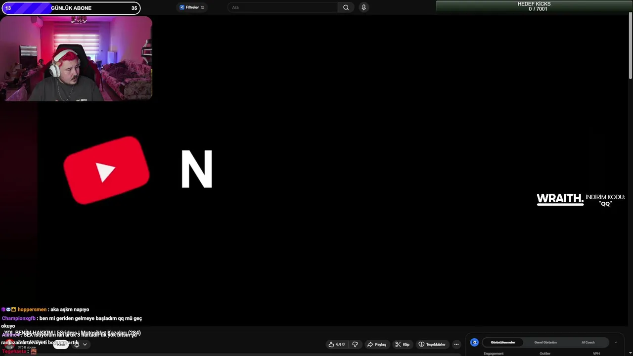The width and height of the screenshot is (633, 356).
Task: Click the HEDEF KİCKS goal bar
Action: click(x=534, y=6)
